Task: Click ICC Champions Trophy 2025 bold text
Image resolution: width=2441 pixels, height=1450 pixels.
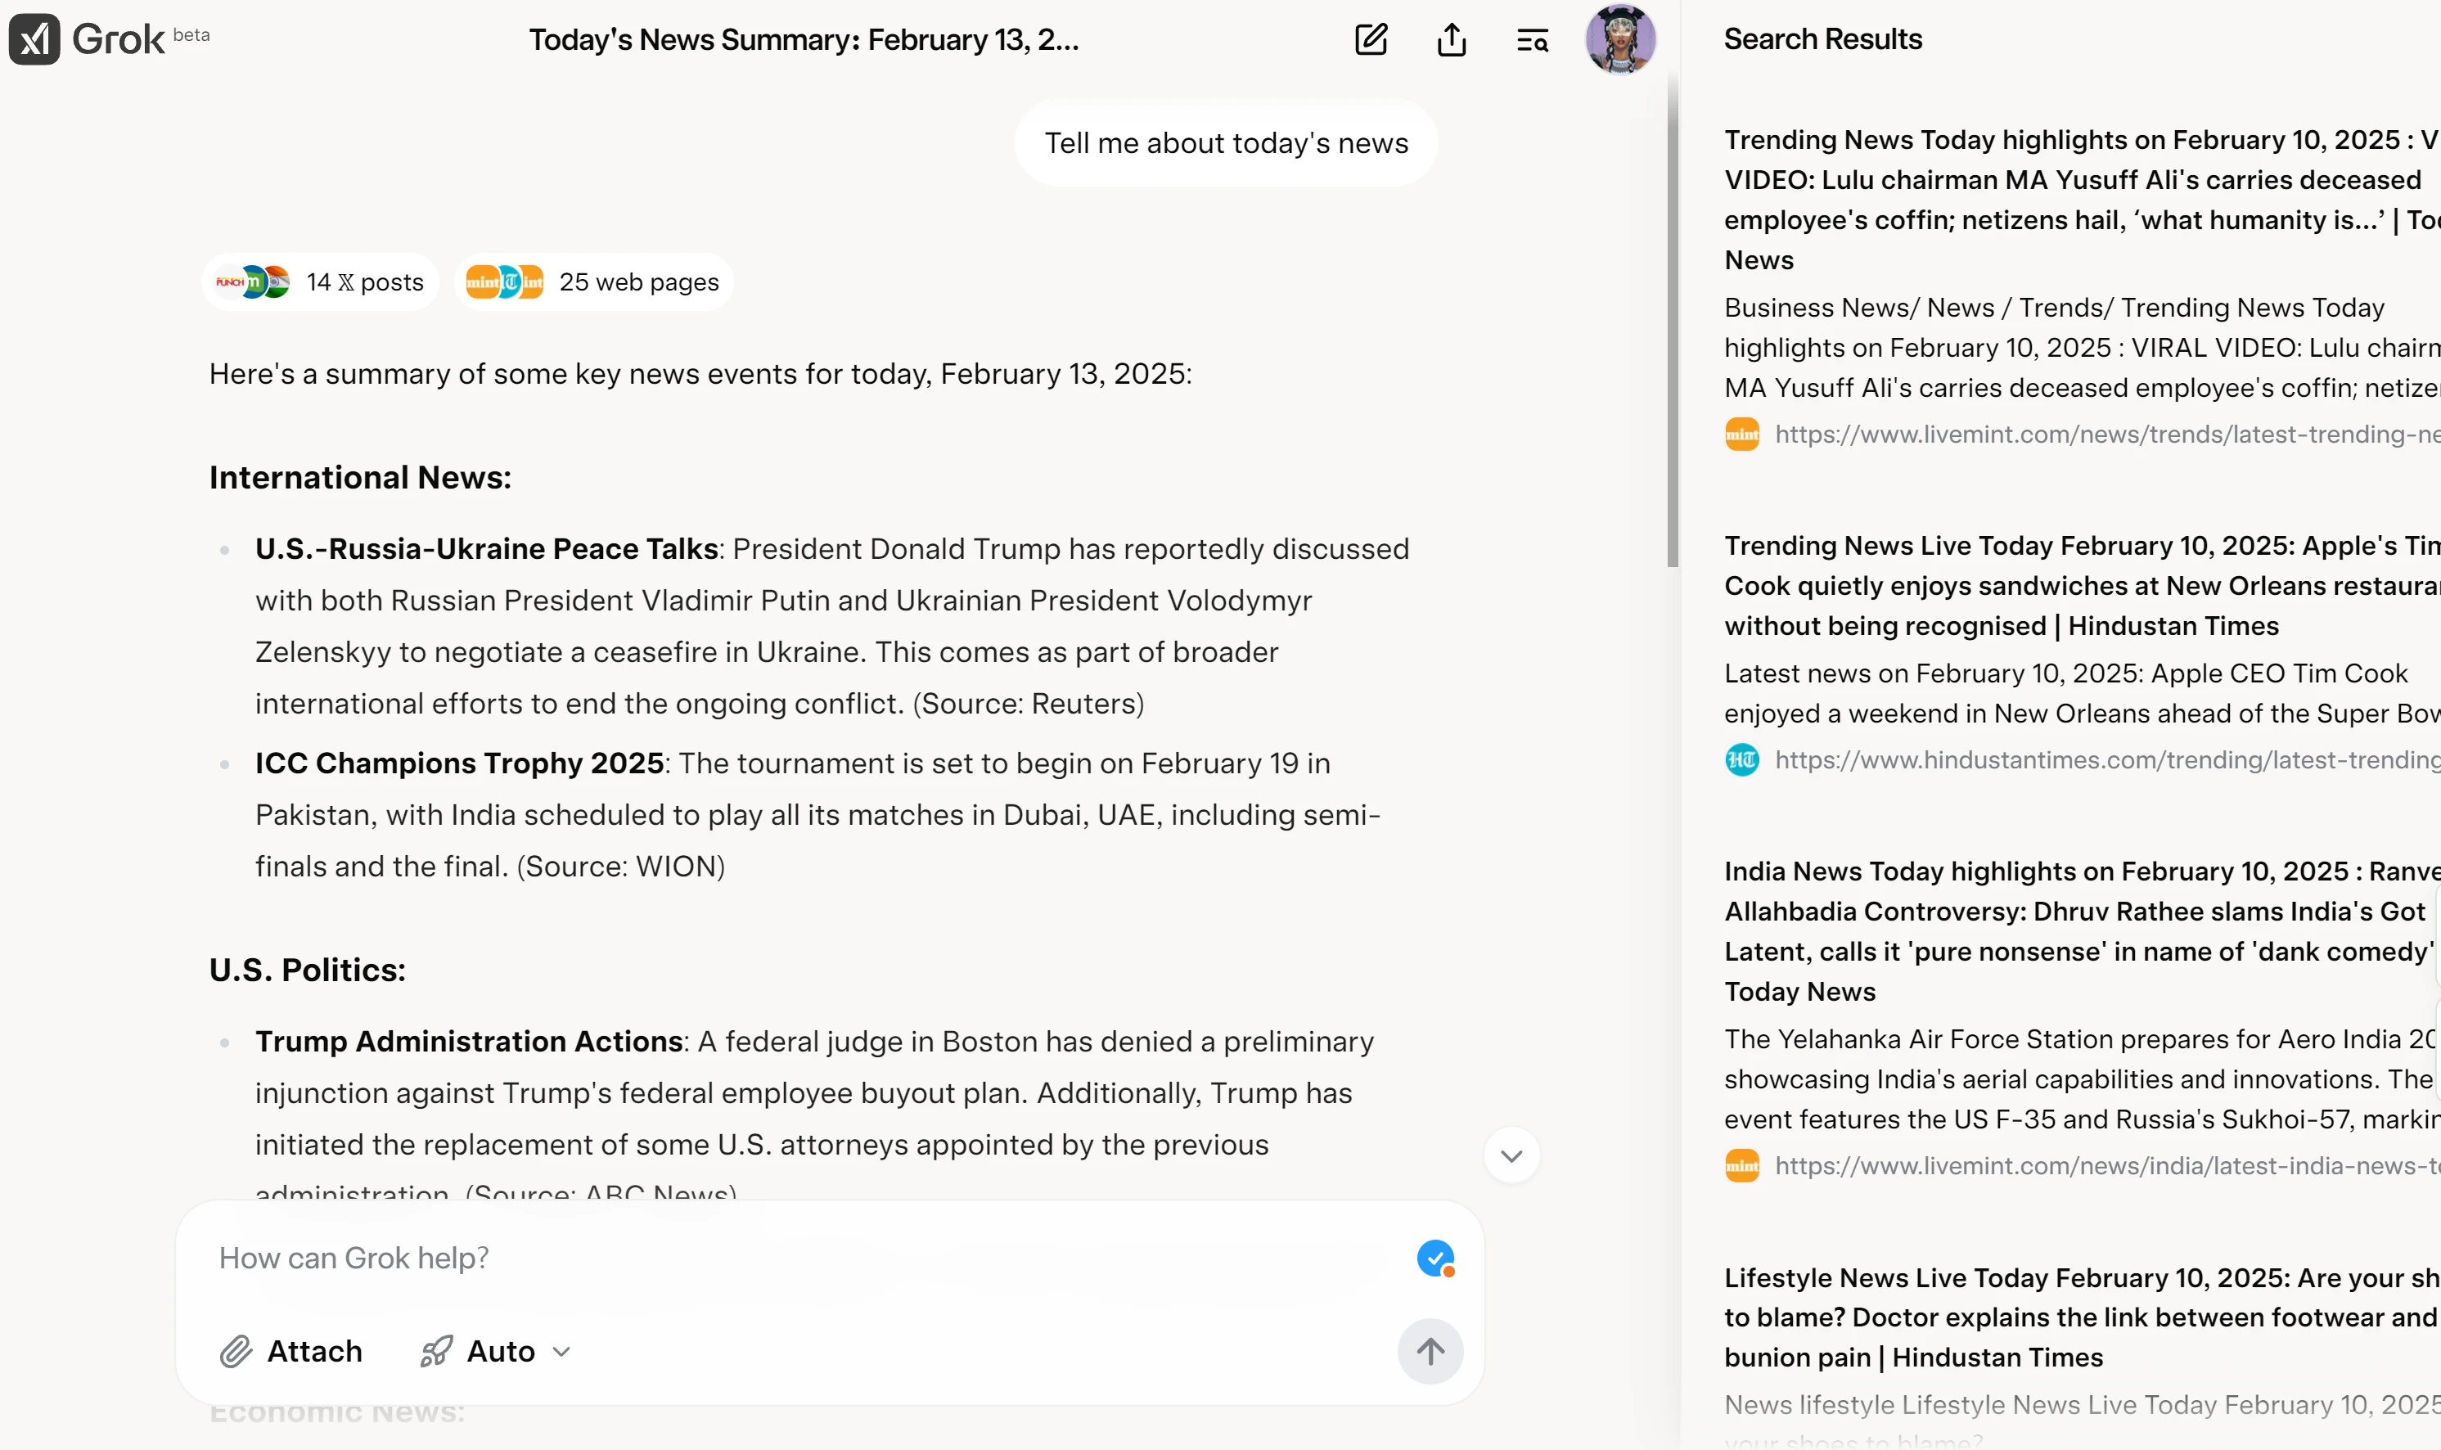Action: click(459, 763)
